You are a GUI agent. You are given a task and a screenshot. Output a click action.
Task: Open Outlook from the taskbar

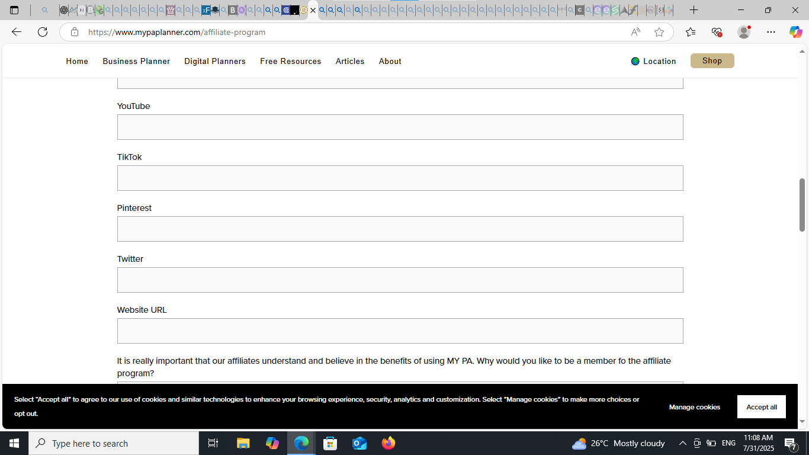359,443
